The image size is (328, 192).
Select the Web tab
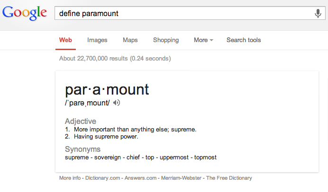coord(65,40)
